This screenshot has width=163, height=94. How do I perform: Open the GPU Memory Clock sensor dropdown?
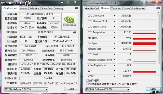click(x=114, y=21)
